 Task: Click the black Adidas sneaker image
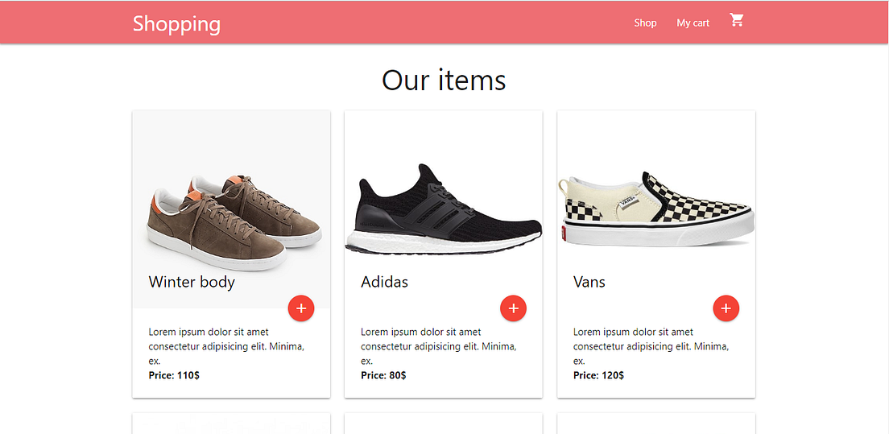tap(444, 212)
